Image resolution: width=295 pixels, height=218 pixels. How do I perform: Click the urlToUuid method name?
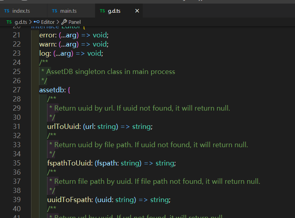click(63, 127)
